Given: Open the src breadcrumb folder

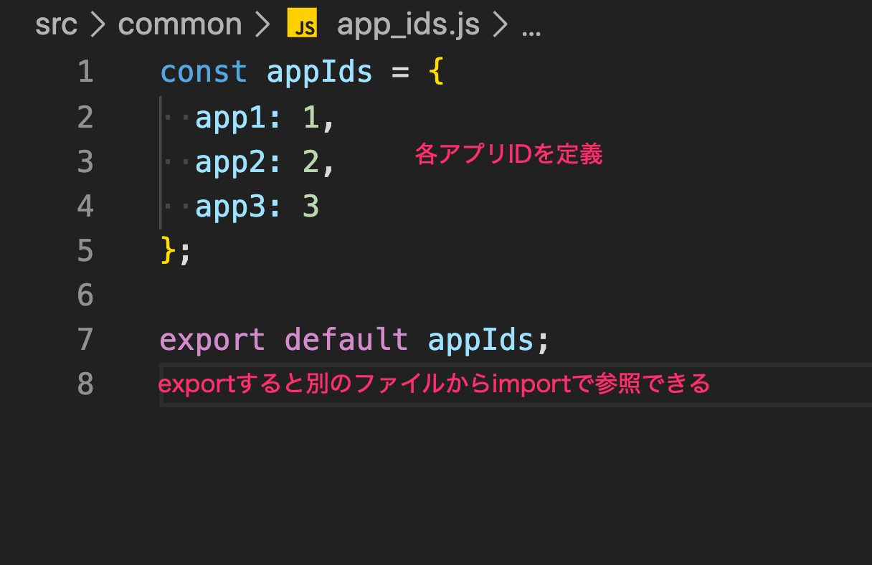Looking at the screenshot, I should click(x=56, y=25).
